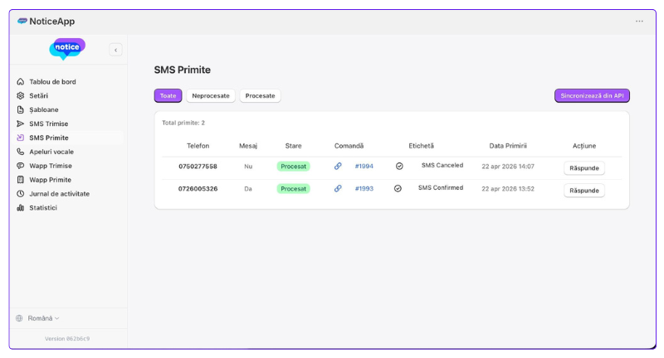
Task: Open Apeluri vocale in the sidebar
Action: pyautogui.click(x=51, y=152)
